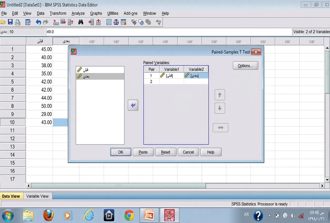Select بعدي in the dialog variable list
This screenshot has height=223, width=330.
100,76
